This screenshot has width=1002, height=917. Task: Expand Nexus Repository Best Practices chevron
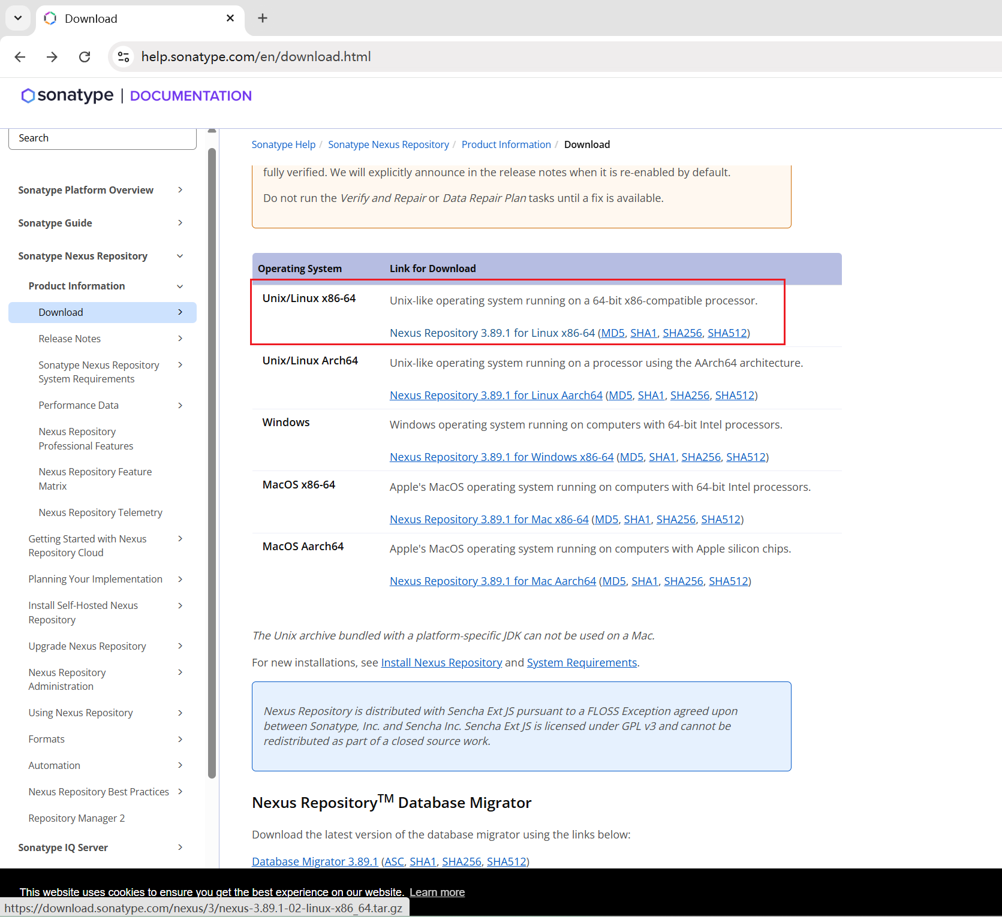(180, 792)
